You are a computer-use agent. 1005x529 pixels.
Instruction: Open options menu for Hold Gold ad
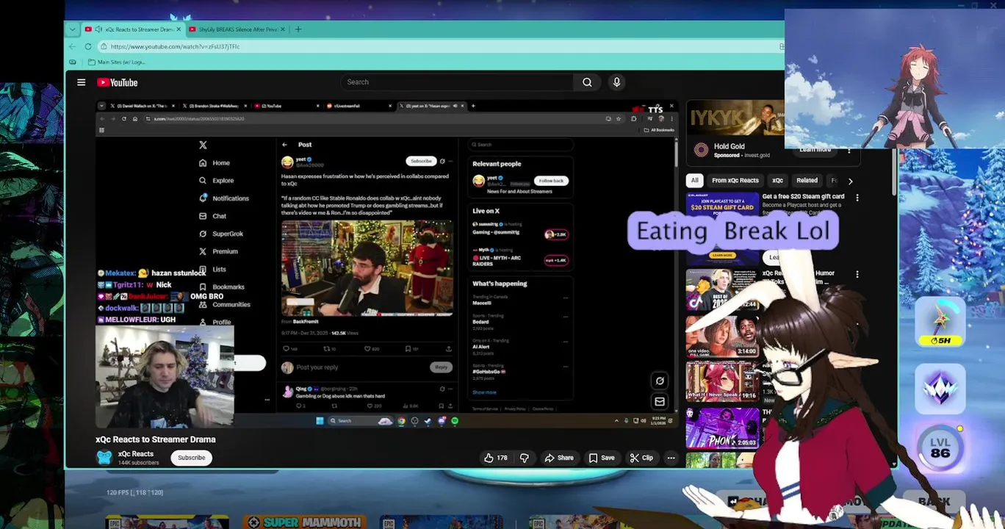tap(849, 150)
